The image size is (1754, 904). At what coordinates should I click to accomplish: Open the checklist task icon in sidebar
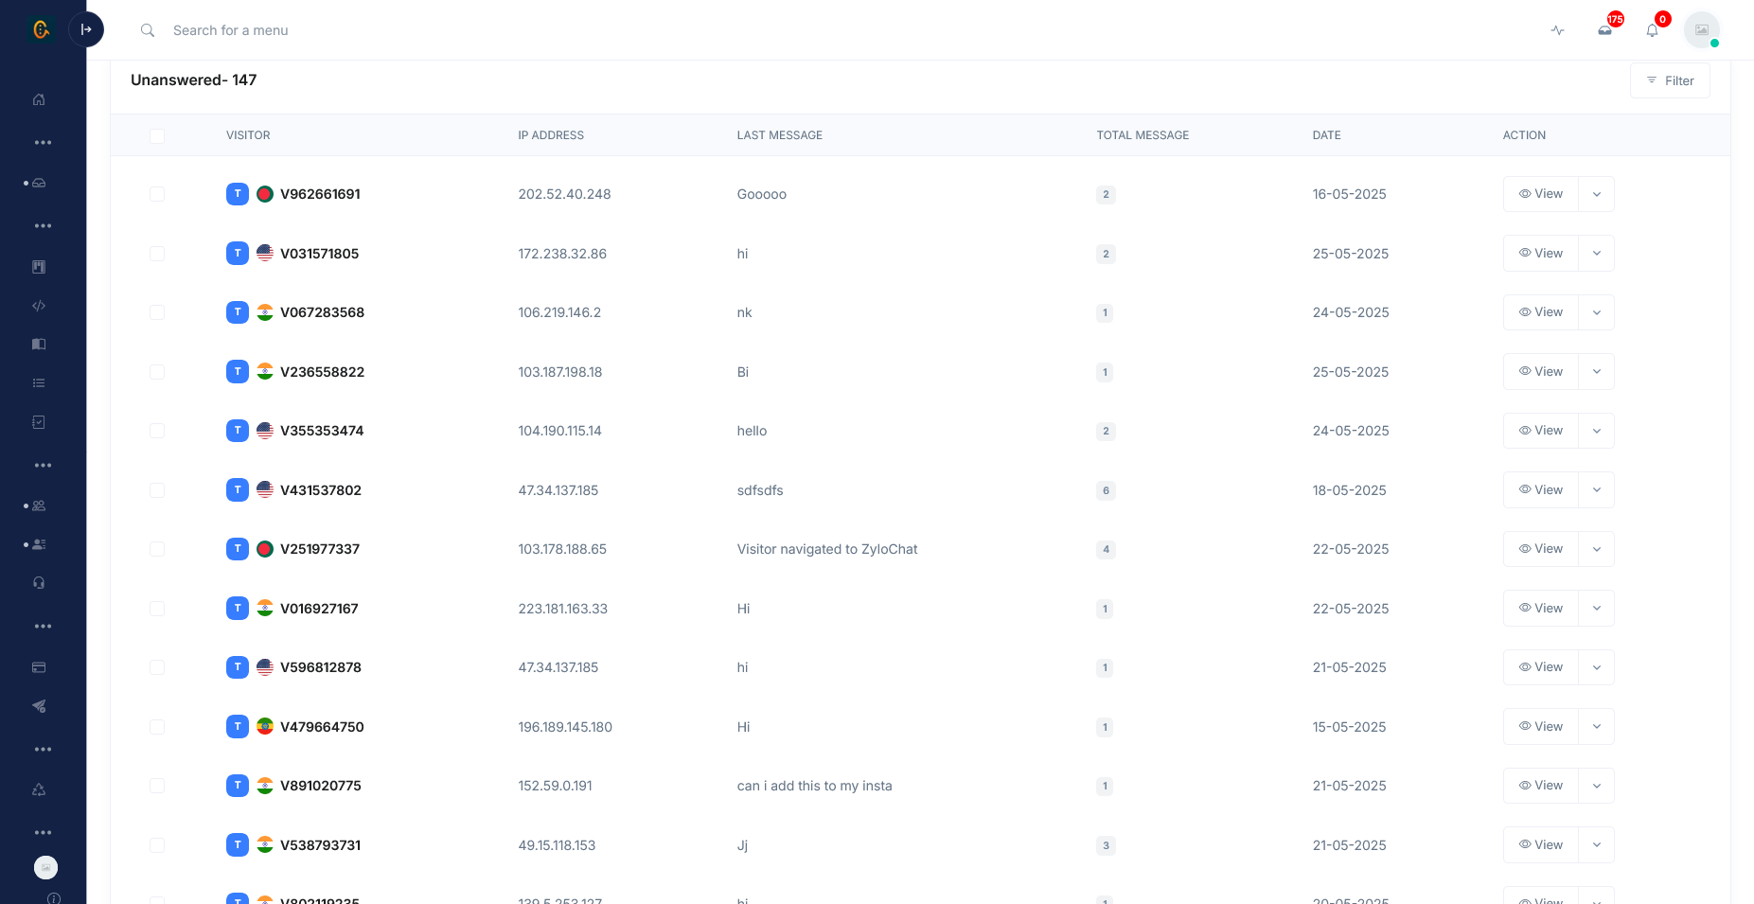(x=39, y=422)
